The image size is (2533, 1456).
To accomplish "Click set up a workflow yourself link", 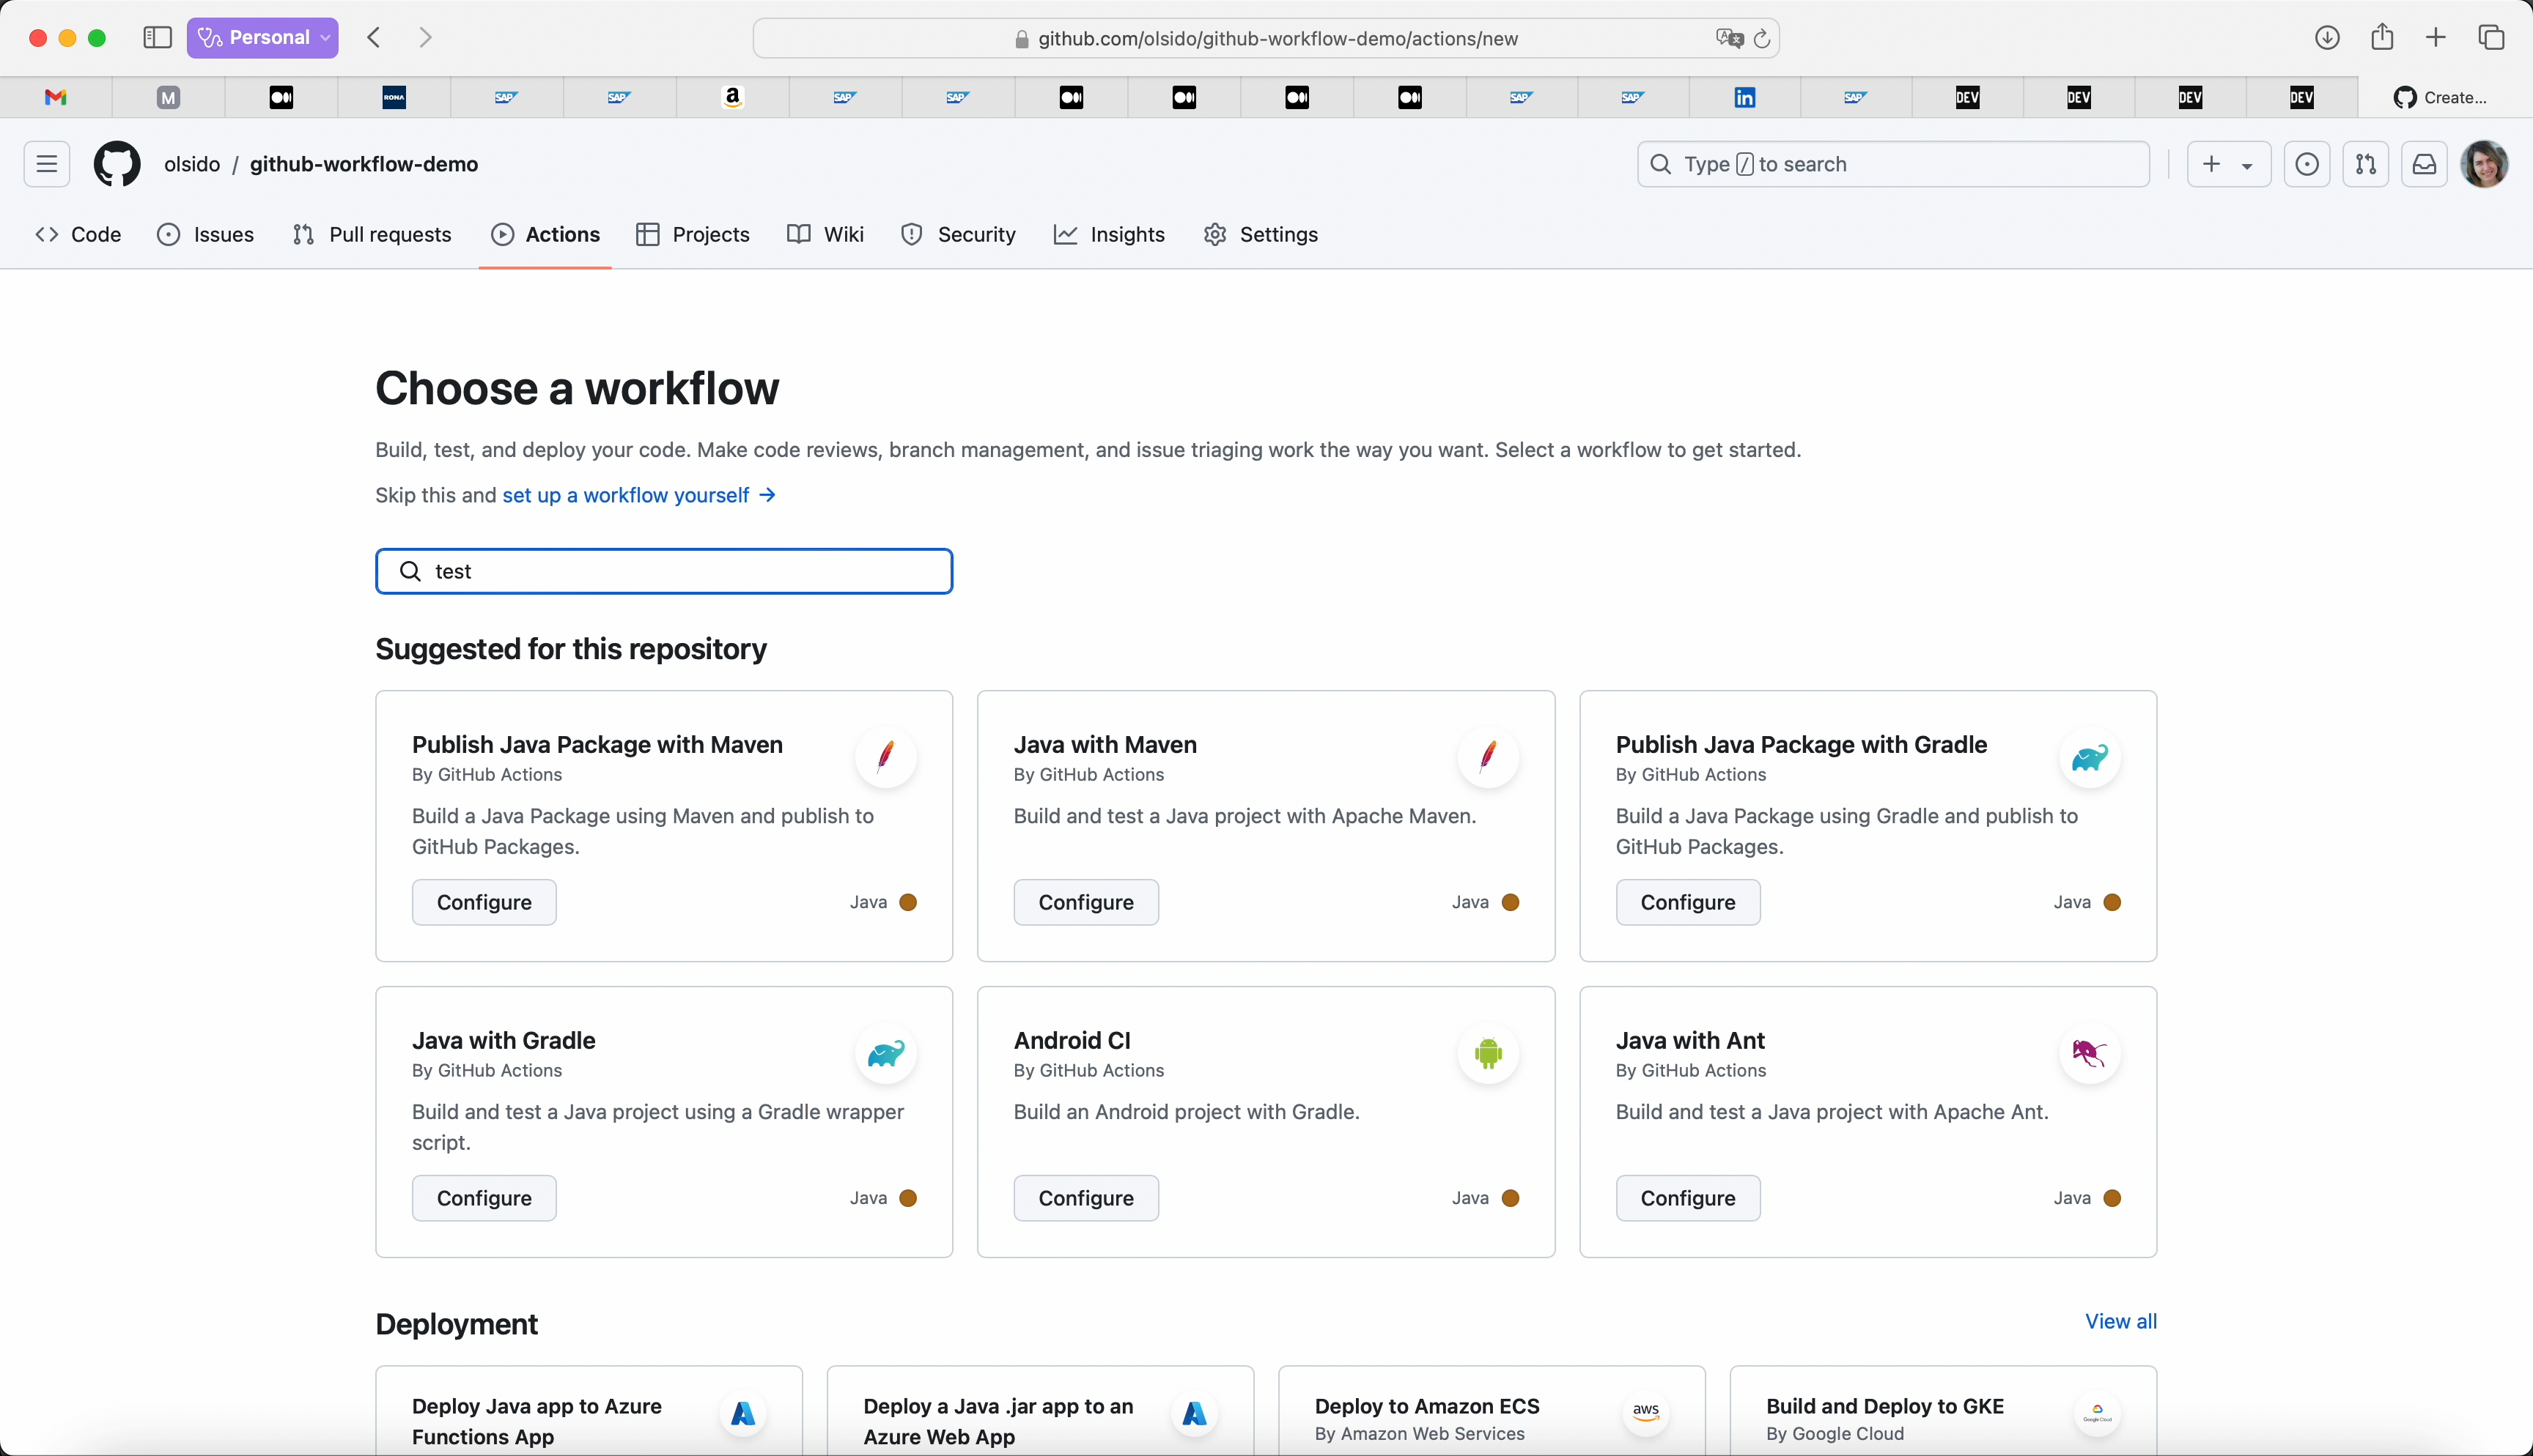I will tap(626, 495).
